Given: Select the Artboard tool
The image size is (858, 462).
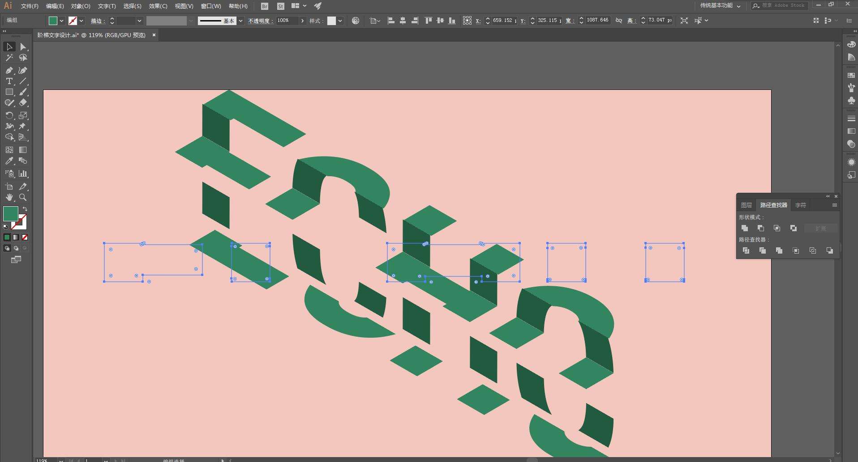Looking at the screenshot, I should pyautogui.click(x=9, y=186).
